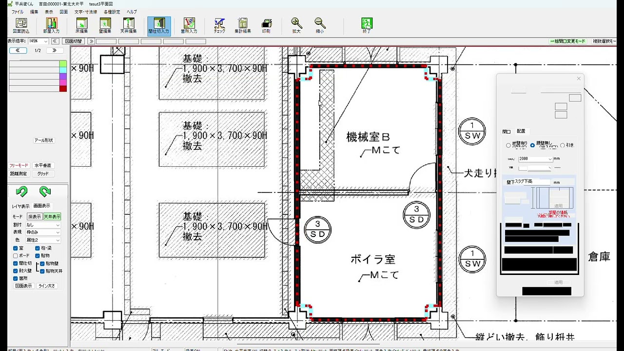Screen dimensions: 624x351
Task: Switch to the 配置 tab in panel
Action: 521,131
